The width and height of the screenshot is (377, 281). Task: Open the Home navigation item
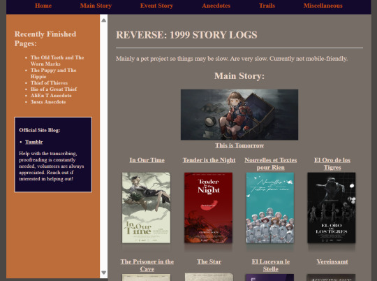pos(43,6)
